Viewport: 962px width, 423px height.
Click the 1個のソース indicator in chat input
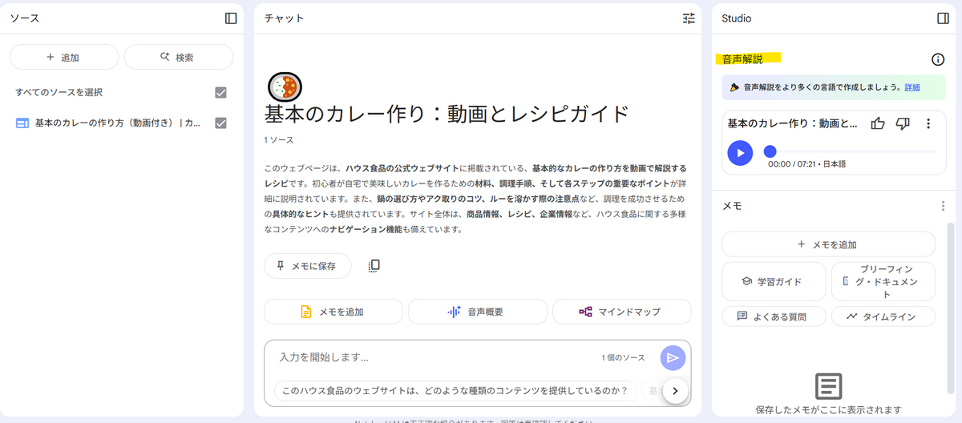pyautogui.click(x=623, y=358)
